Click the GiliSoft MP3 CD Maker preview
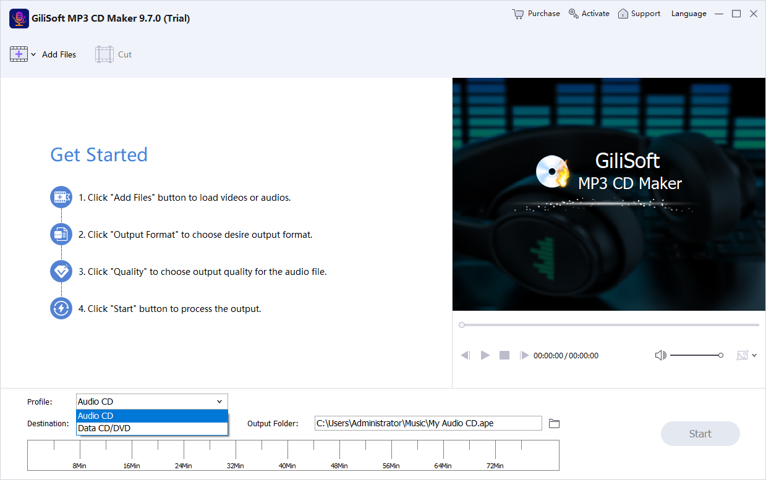This screenshot has height=480, width=766. click(x=609, y=194)
